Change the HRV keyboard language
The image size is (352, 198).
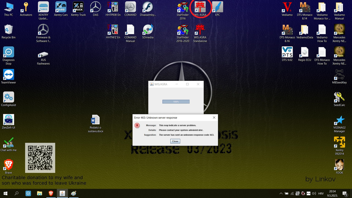[x=321, y=194]
